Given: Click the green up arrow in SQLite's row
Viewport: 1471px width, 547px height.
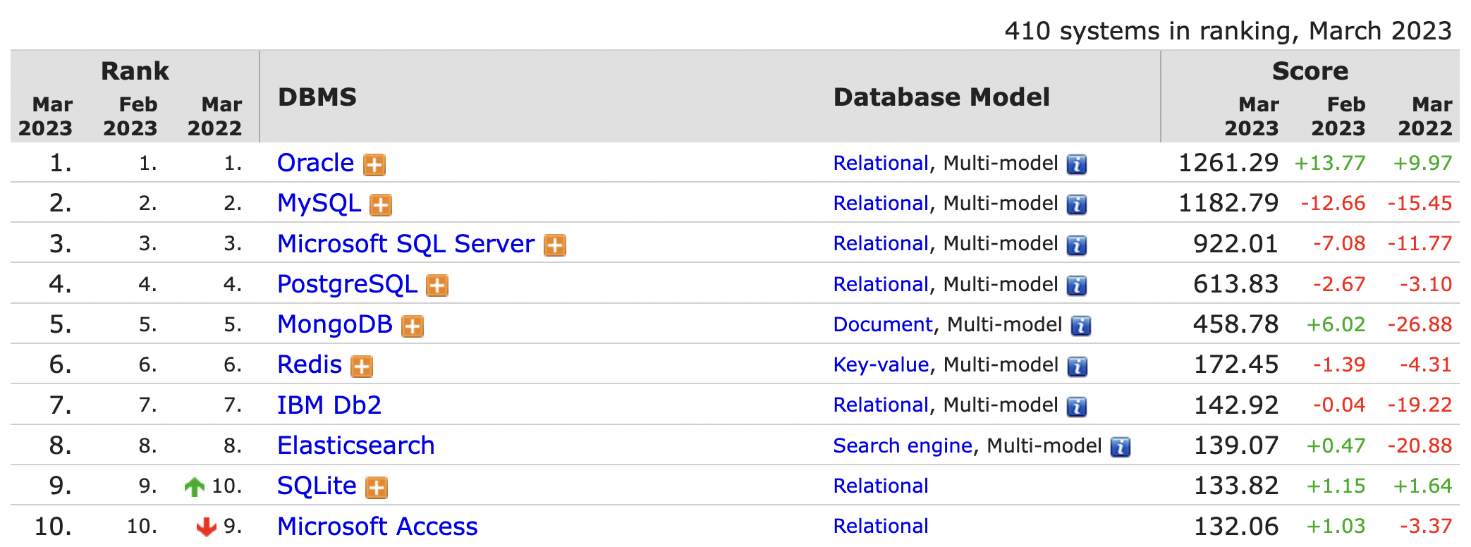Looking at the screenshot, I should tap(194, 486).
